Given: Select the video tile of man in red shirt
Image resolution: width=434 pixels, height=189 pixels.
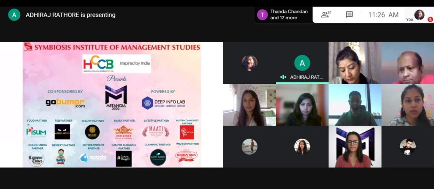Looking at the screenshot, I should pos(408,63).
